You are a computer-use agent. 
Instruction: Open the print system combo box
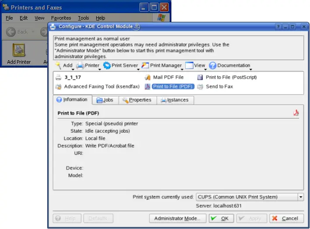coord(249,197)
